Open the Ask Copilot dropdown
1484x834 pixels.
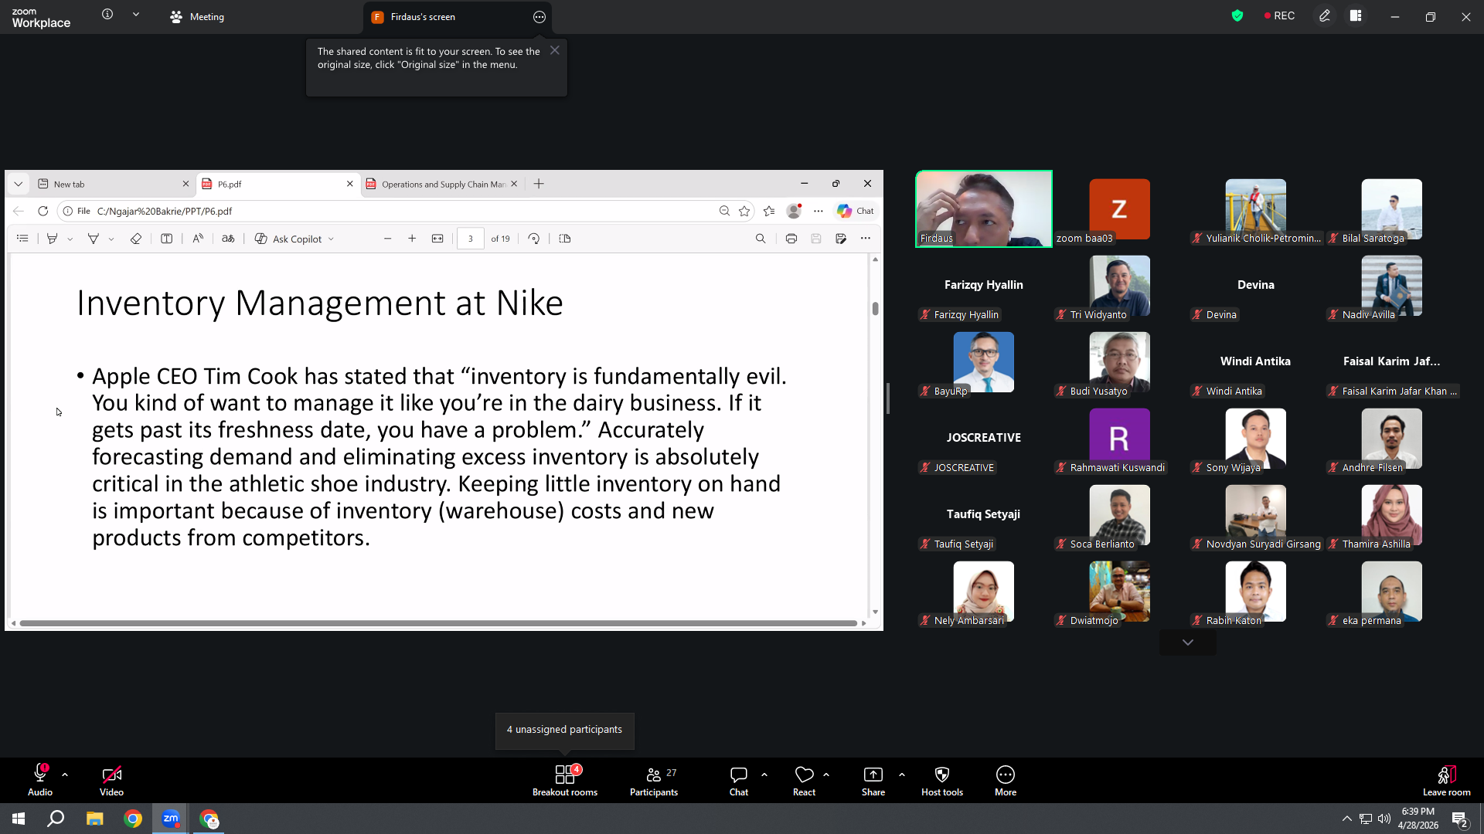[x=294, y=239]
